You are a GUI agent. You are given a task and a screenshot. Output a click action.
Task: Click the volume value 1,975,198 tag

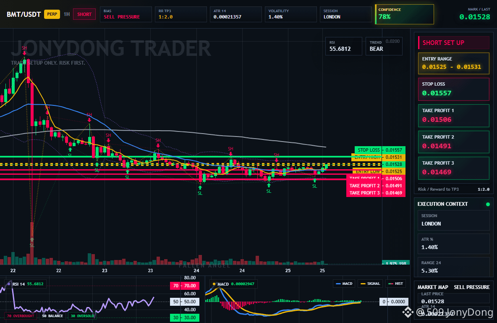coord(396,263)
